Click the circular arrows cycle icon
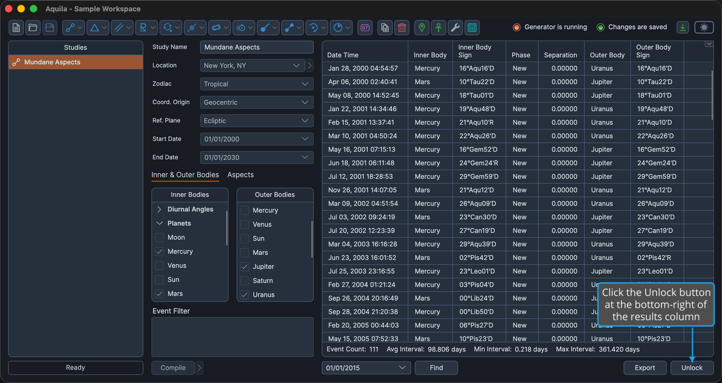Screen dimensions: 722x383 click(x=171, y=28)
